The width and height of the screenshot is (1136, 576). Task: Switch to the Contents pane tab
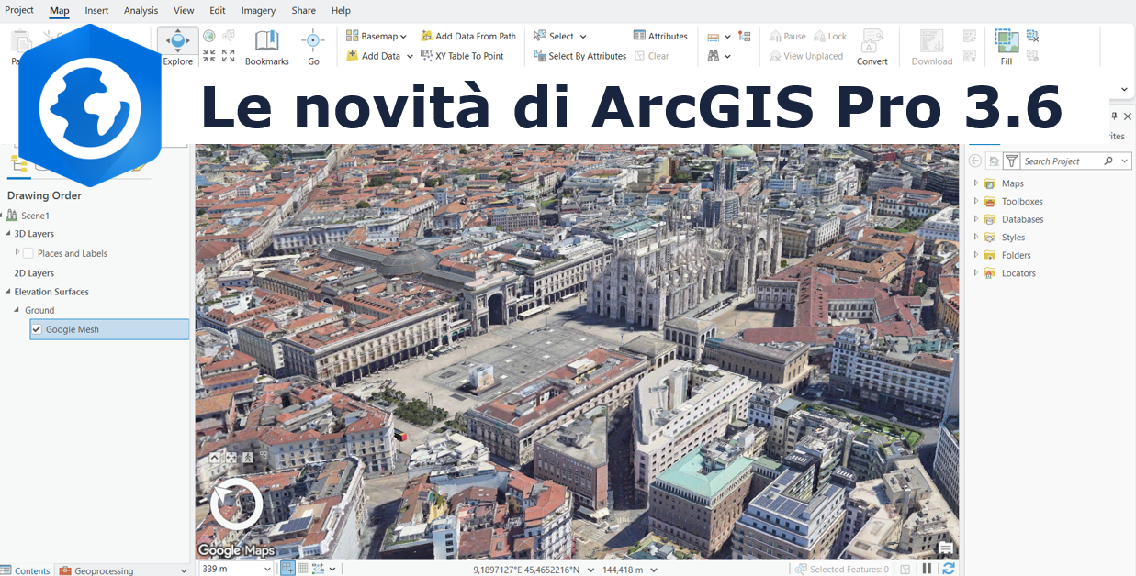[27, 570]
